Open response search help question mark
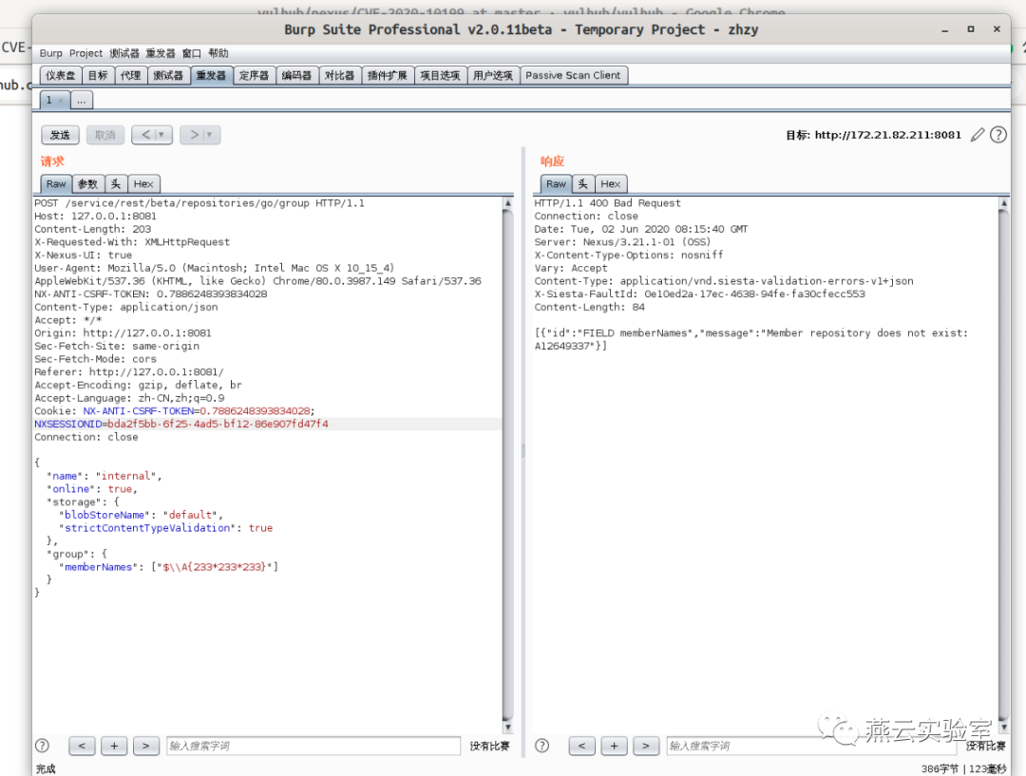1026x776 pixels. click(541, 746)
